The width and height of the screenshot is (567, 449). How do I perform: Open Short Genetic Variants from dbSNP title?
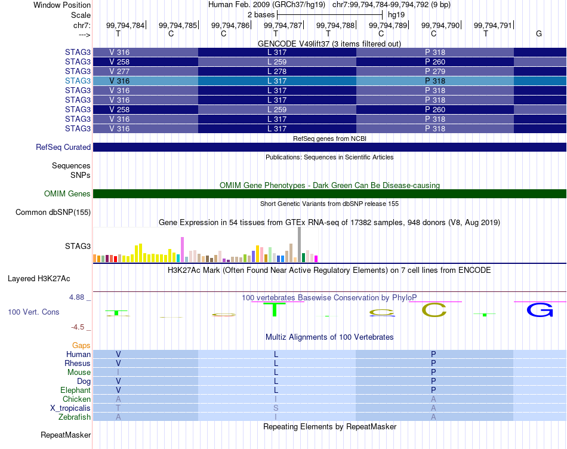click(329, 204)
